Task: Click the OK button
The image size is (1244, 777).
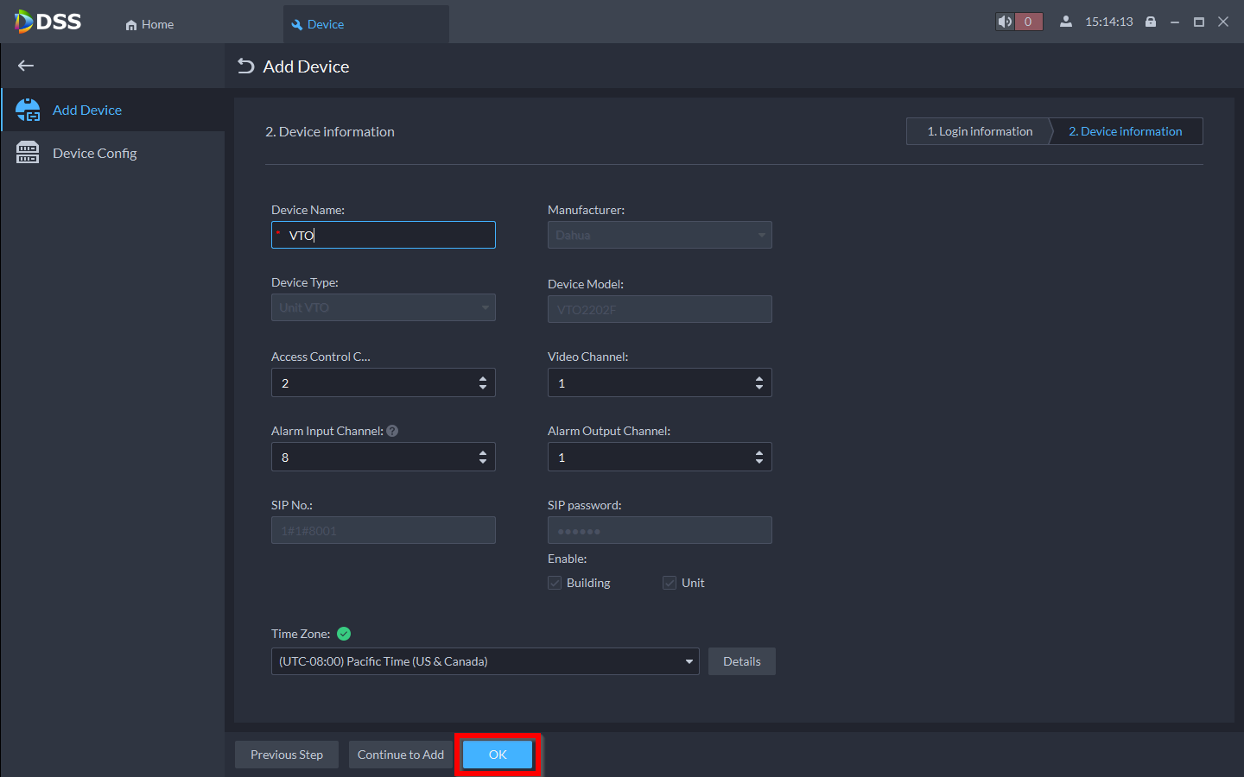Action: 498,755
